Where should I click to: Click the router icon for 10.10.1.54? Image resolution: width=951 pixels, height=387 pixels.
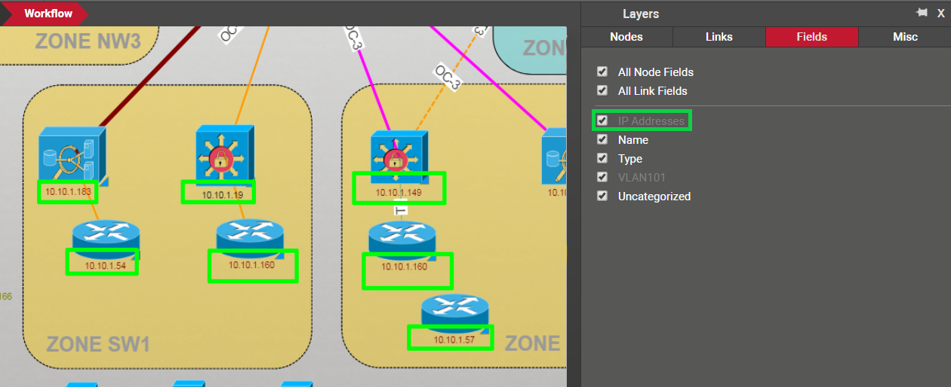click(x=106, y=236)
